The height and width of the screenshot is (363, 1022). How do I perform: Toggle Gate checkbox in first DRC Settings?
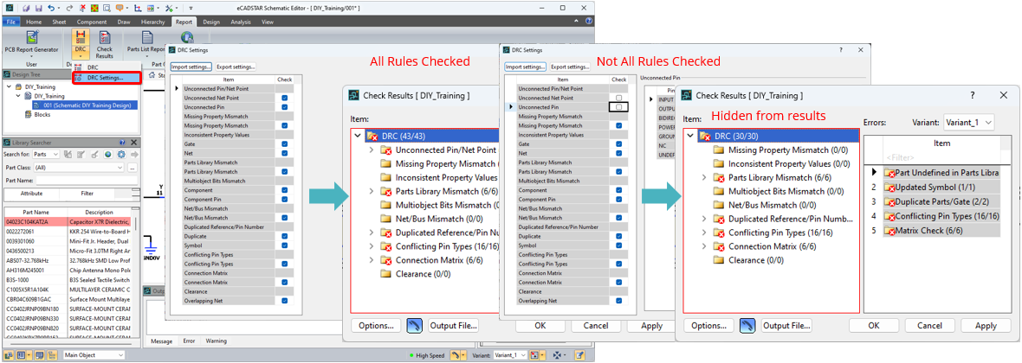pyautogui.click(x=284, y=143)
